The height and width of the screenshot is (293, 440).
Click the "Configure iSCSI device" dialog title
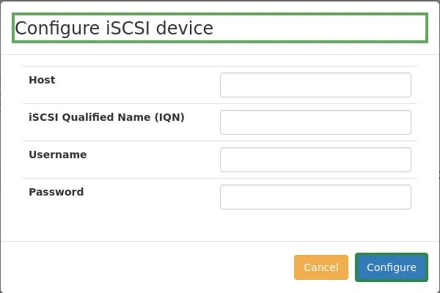(x=114, y=29)
